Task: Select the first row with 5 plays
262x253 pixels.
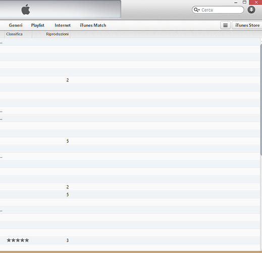Action: tap(130, 141)
